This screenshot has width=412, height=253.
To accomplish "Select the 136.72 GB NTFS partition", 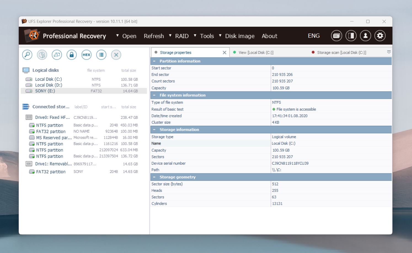I will pos(84,156).
